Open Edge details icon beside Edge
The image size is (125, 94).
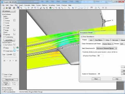pyautogui.click(x=14, y=30)
